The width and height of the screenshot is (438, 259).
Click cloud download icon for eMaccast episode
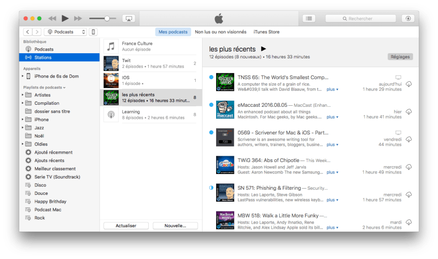click(x=409, y=112)
